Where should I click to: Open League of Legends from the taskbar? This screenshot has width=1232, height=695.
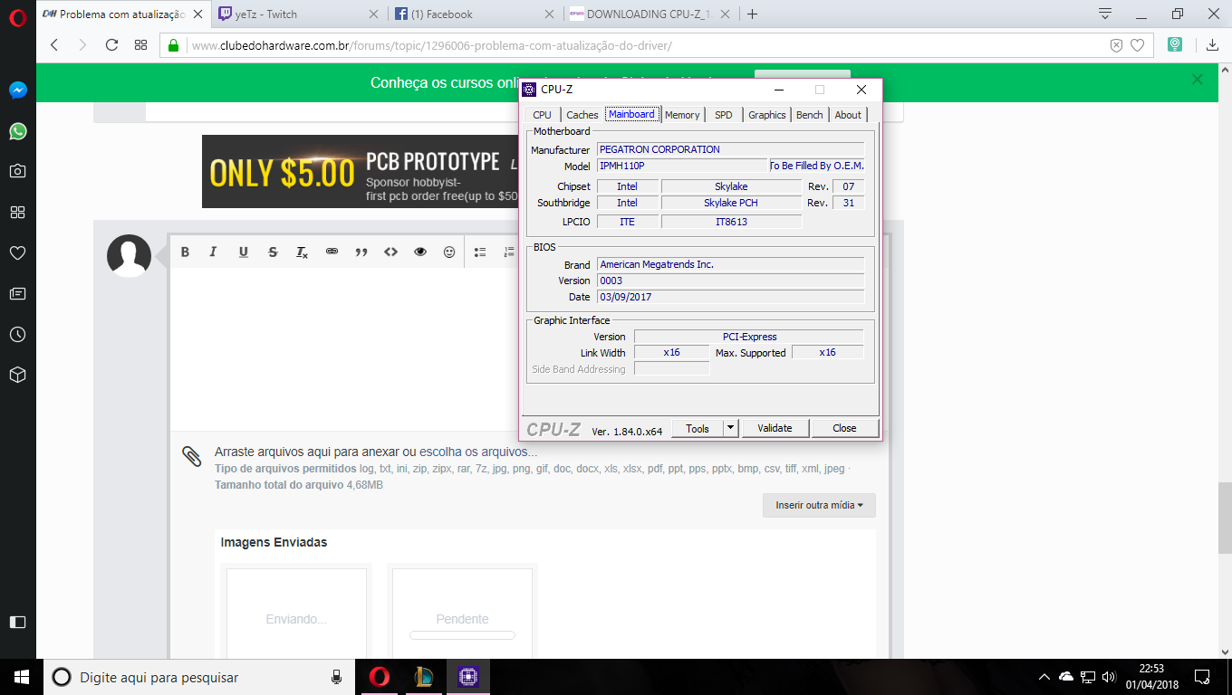[423, 677]
